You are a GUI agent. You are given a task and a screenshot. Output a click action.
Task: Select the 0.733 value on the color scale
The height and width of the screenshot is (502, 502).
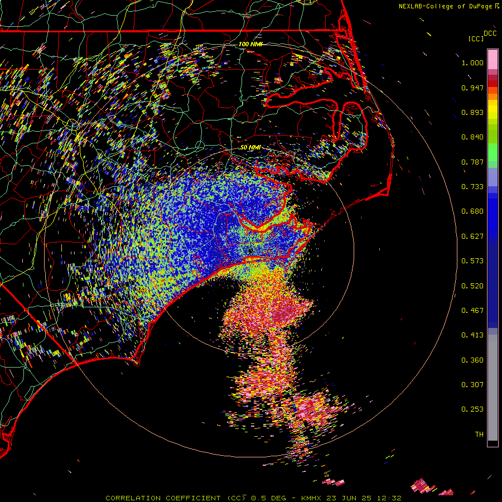[472, 187]
